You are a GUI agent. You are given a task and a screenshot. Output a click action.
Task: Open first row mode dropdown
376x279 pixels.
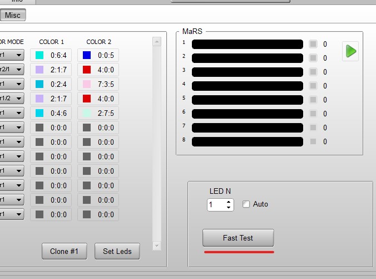click(x=12, y=55)
